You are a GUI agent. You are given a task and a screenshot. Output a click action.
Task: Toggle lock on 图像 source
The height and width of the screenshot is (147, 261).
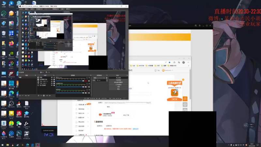(54, 77)
